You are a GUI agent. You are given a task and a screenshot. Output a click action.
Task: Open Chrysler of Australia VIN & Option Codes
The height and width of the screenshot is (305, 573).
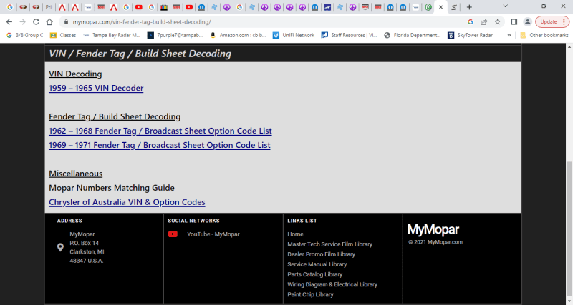point(127,202)
